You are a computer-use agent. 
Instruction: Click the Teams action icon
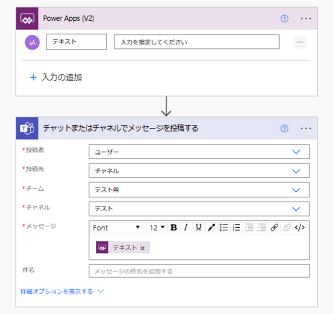pos(27,128)
